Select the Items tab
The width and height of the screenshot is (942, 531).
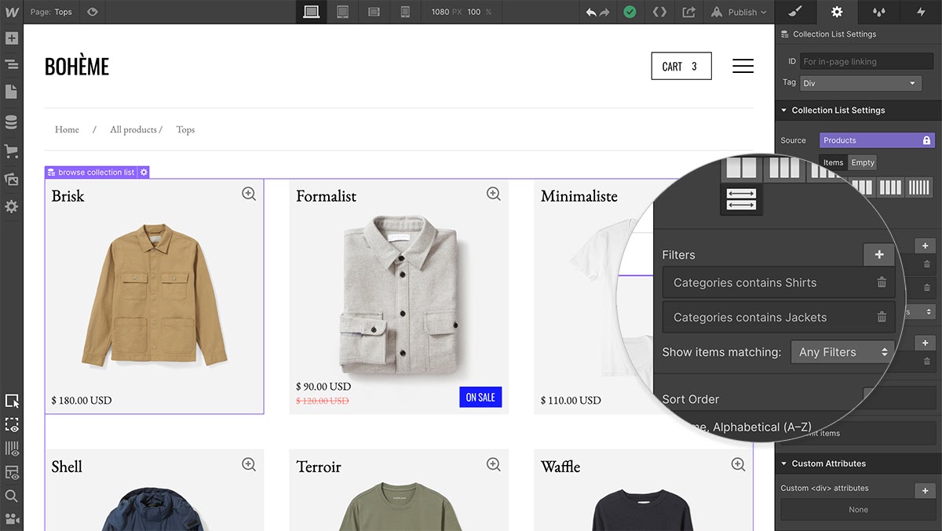pyautogui.click(x=833, y=162)
